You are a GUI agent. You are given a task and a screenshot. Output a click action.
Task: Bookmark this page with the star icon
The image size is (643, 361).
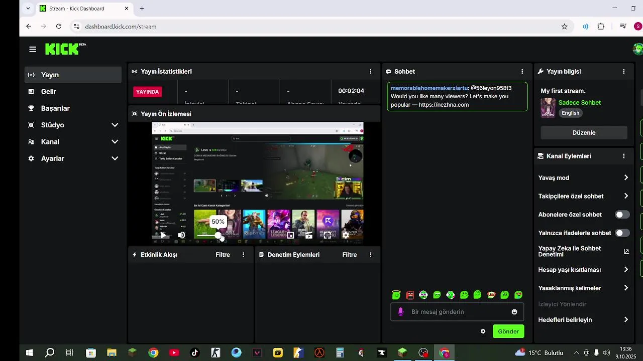pyautogui.click(x=564, y=27)
